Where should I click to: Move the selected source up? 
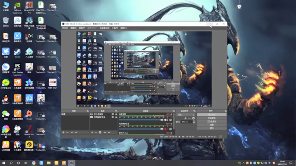pos(105,132)
